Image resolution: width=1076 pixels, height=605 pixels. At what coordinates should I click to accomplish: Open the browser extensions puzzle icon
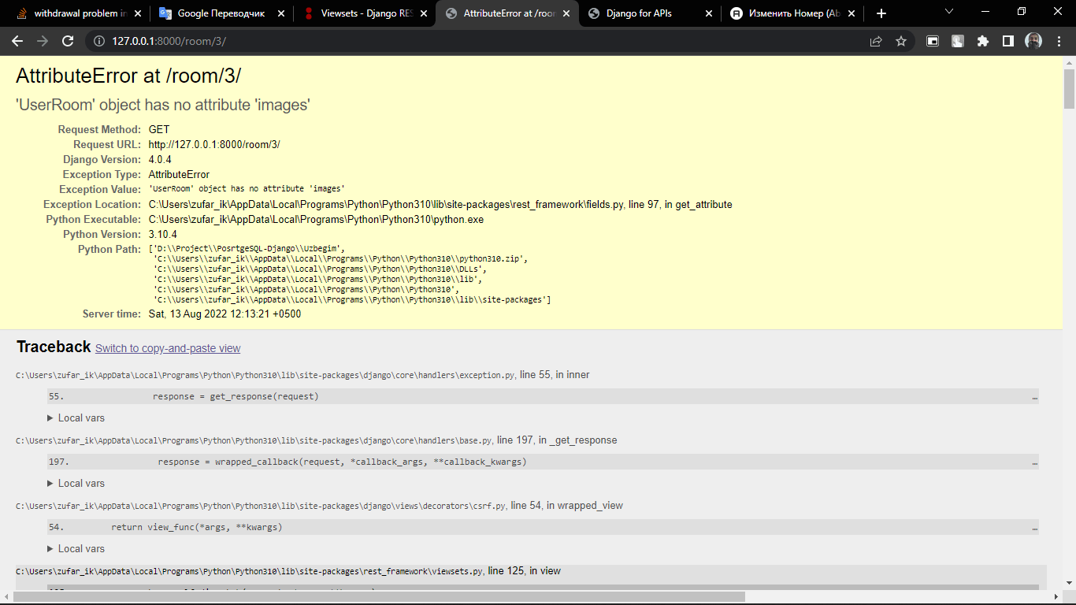(x=983, y=41)
